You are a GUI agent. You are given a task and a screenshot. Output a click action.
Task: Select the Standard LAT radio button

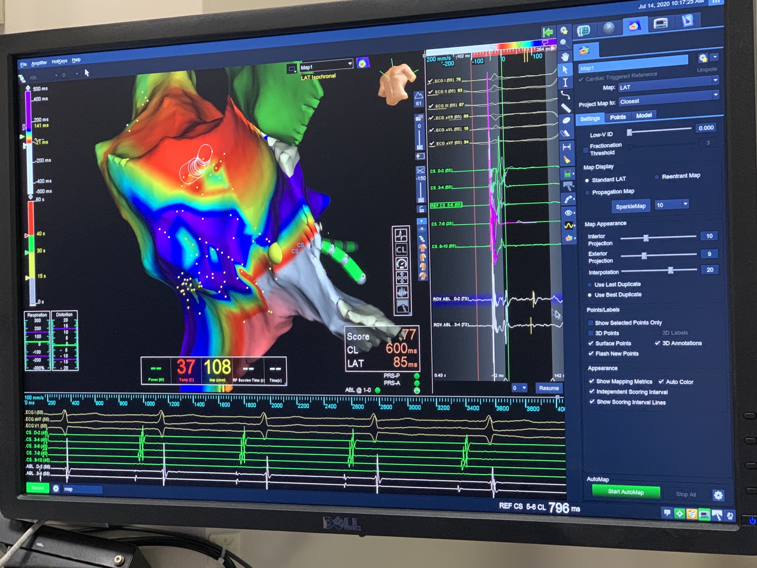pyautogui.click(x=587, y=180)
